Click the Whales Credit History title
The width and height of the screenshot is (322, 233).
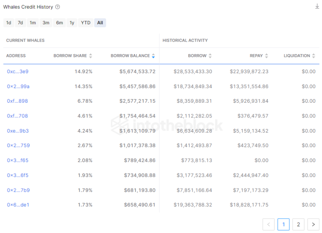[x=28, y=7]
